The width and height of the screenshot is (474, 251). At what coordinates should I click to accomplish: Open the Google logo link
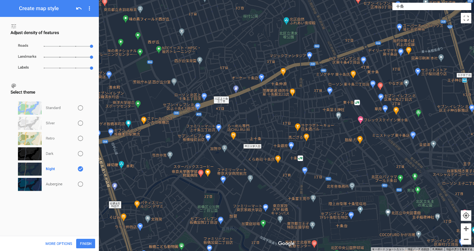point(286,244)
